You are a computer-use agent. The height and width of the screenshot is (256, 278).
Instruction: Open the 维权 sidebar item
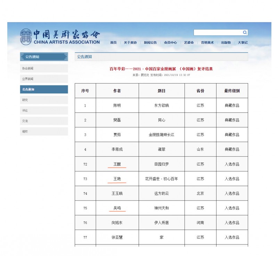(44, 131)
